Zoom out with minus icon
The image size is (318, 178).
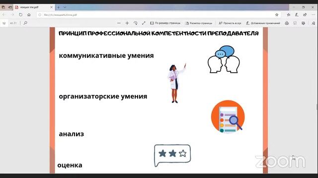pos(119,23)
